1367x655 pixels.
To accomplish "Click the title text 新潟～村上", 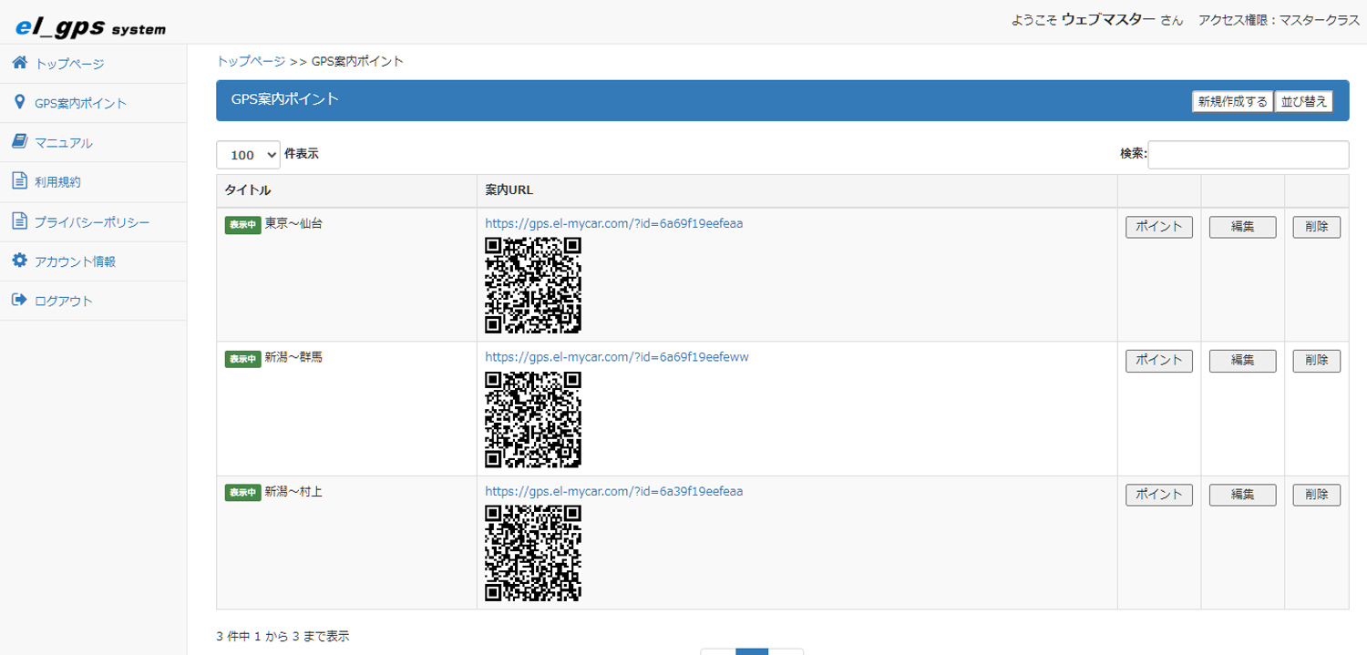I will pos(293,491).
